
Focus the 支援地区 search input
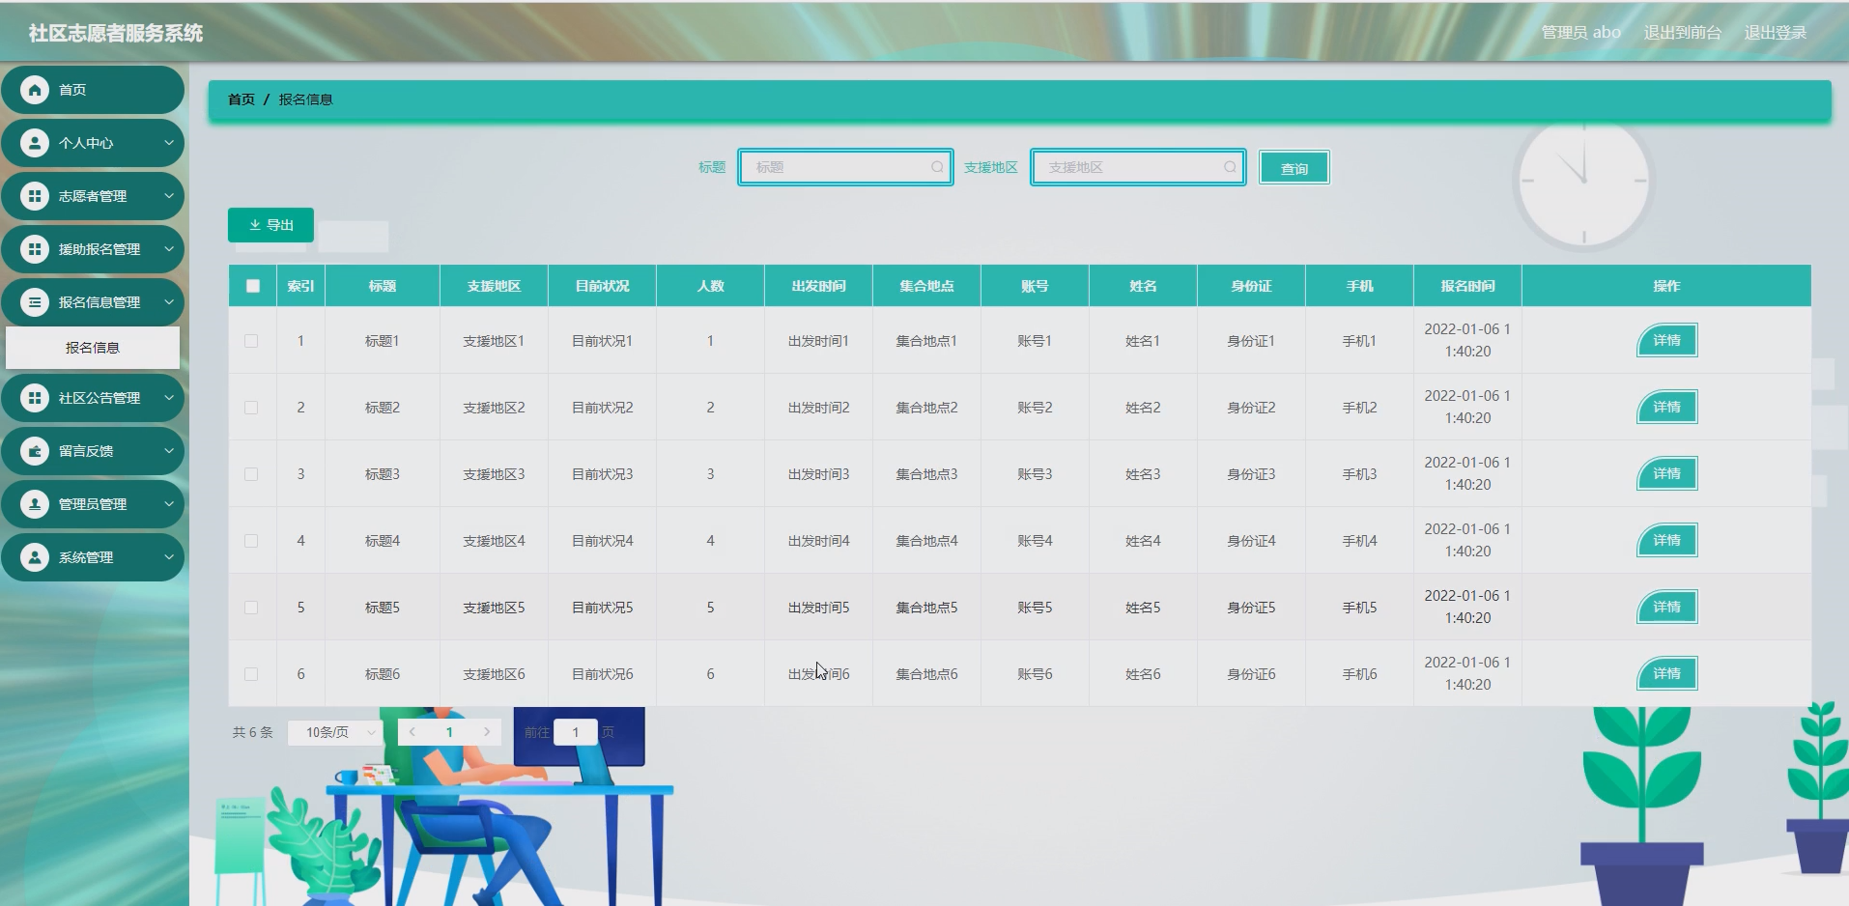[1138, 167]
